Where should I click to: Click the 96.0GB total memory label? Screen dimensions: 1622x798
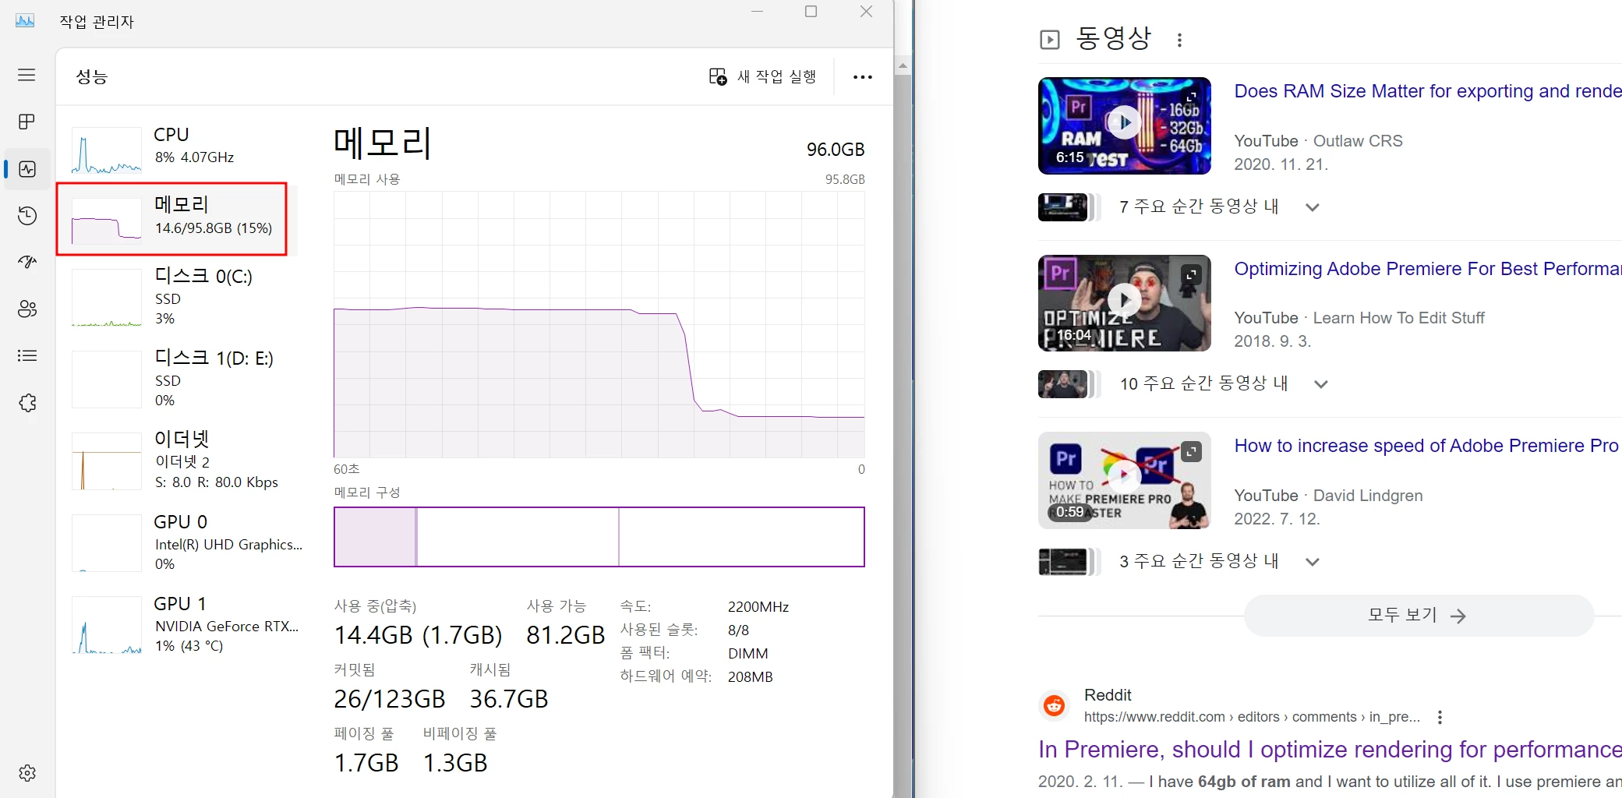tap(836, 150)
